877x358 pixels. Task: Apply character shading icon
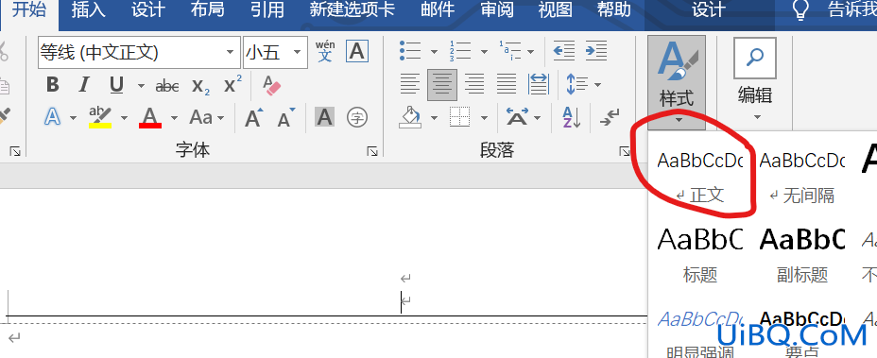324,117
